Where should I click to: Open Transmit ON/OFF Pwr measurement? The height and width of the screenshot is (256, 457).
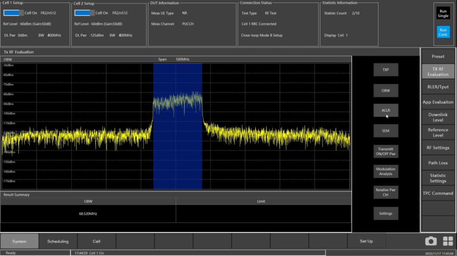[x=385, y=151]
